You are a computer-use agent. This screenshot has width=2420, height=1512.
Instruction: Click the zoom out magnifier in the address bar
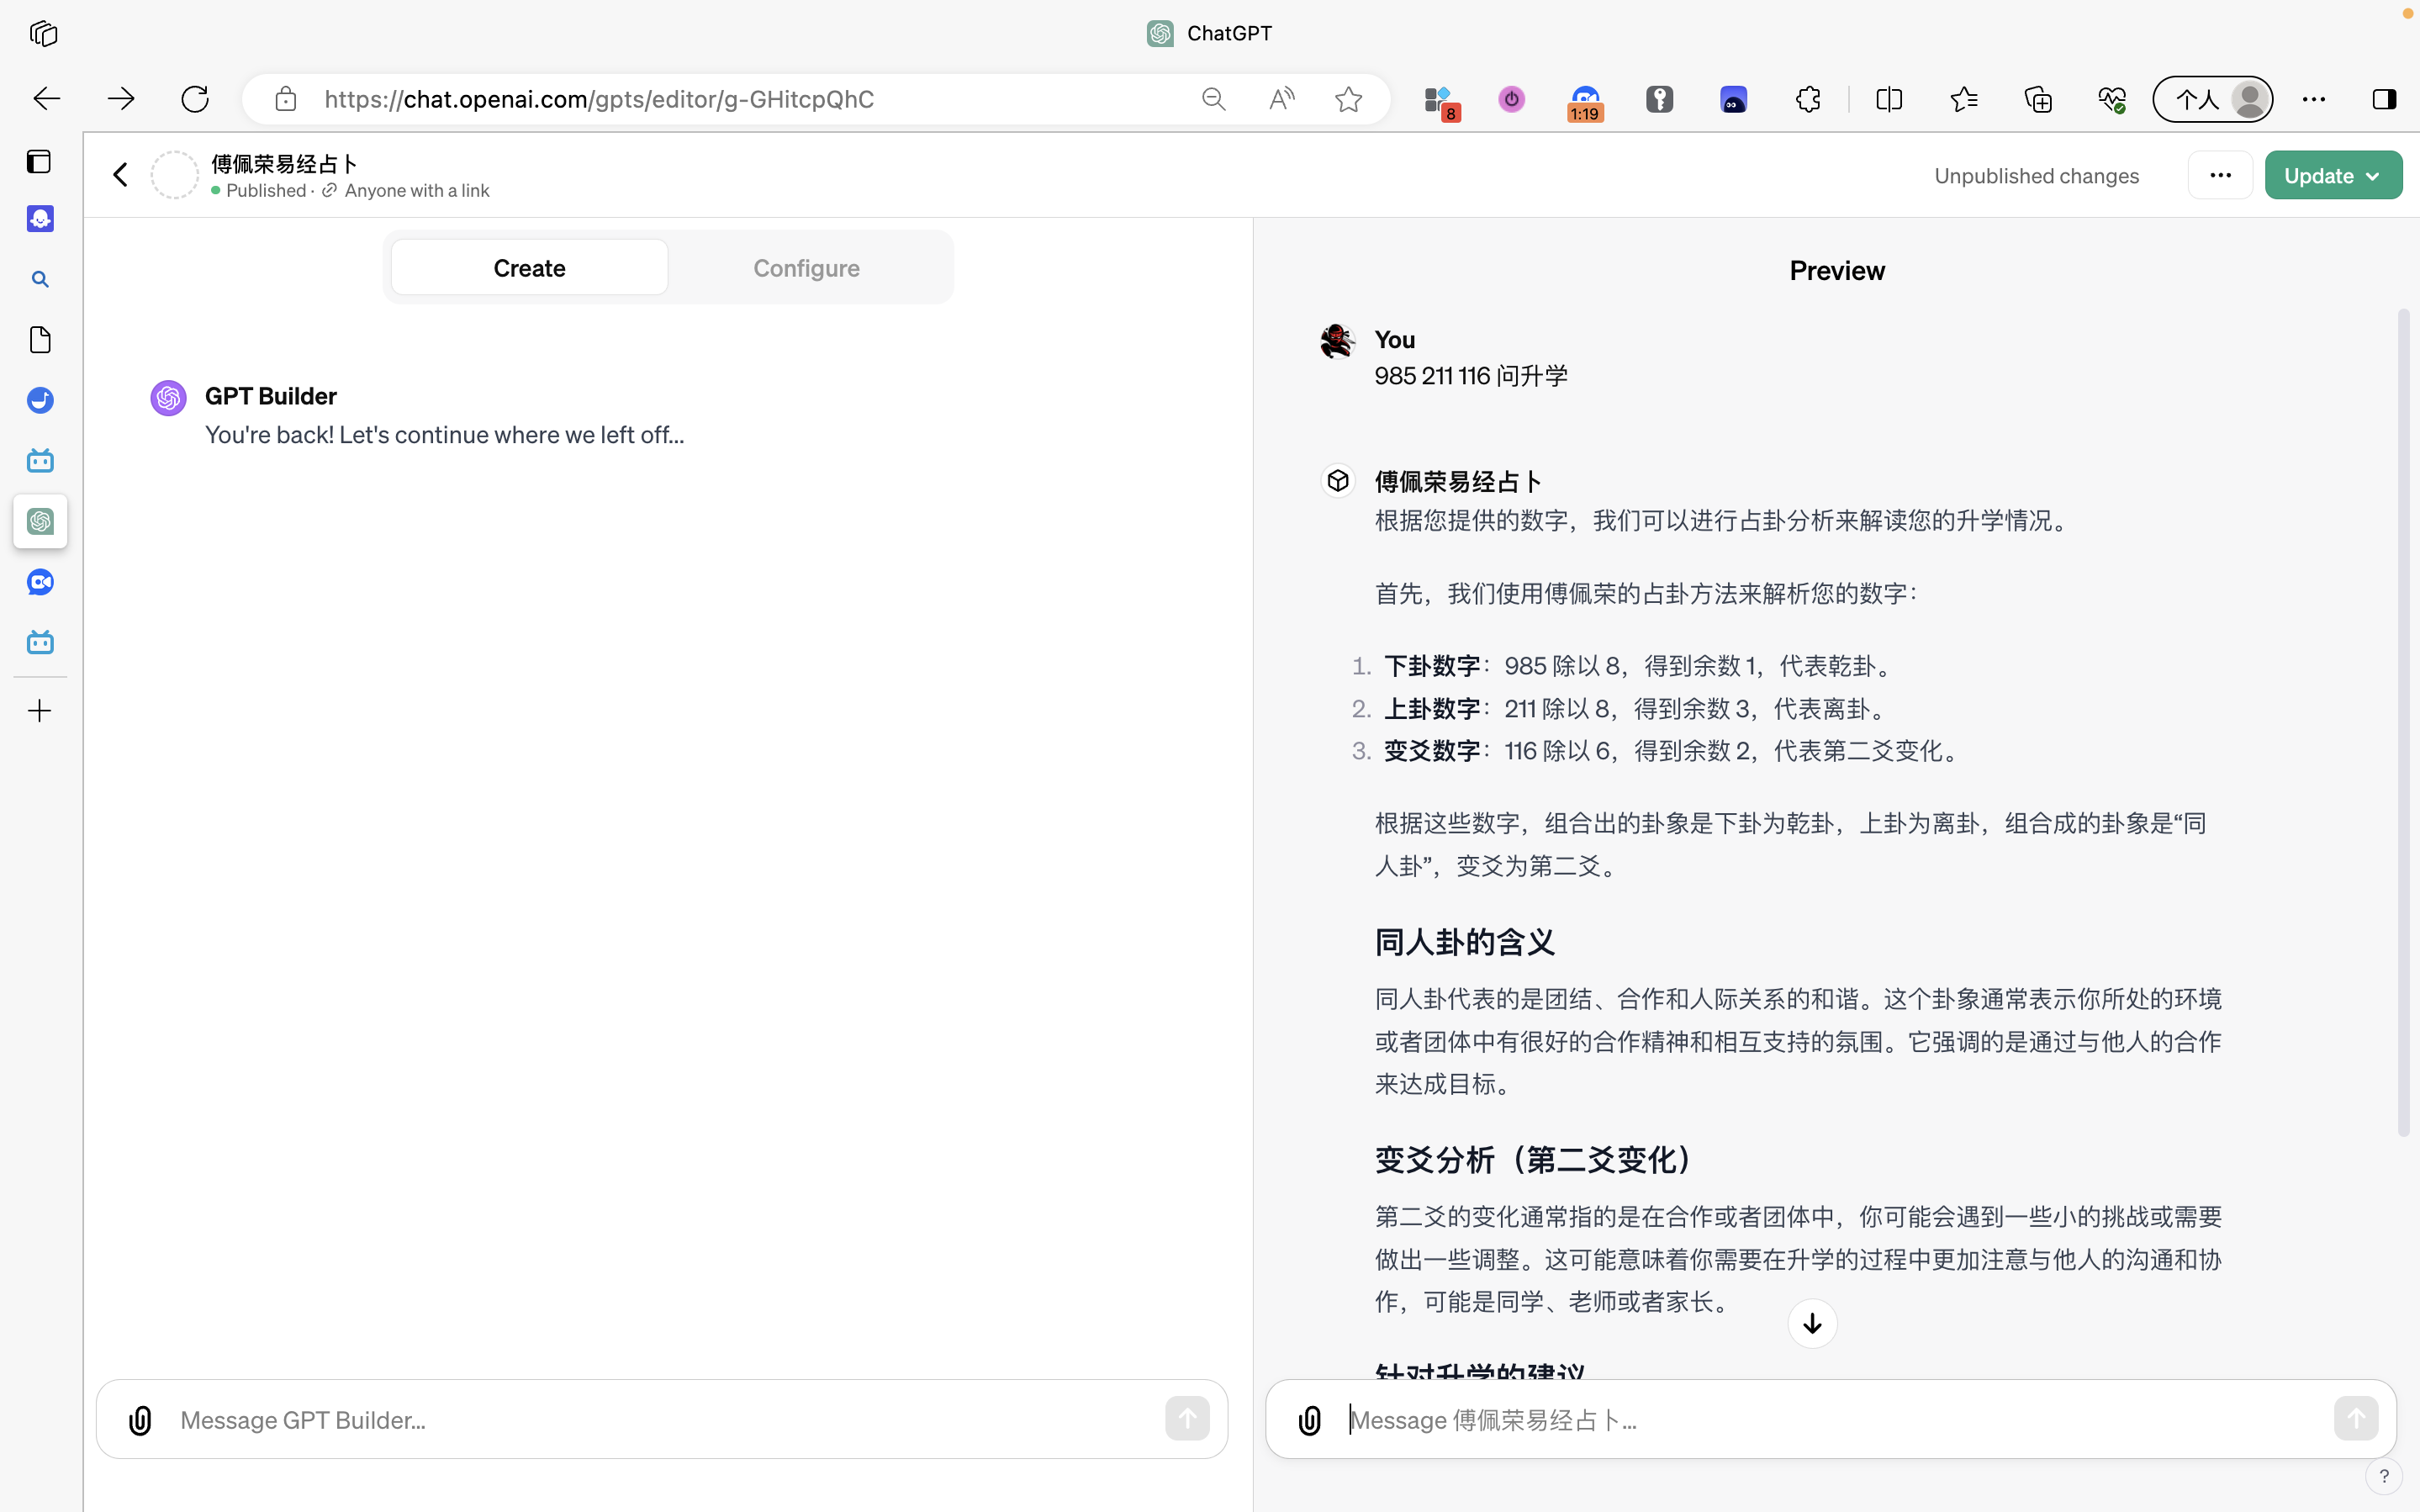pos(1213,99)
